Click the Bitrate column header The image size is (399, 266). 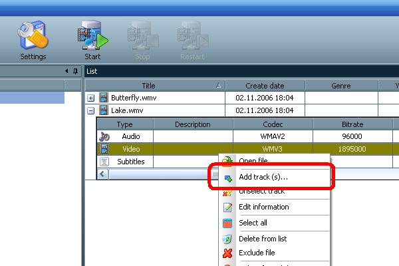(352, 124)
